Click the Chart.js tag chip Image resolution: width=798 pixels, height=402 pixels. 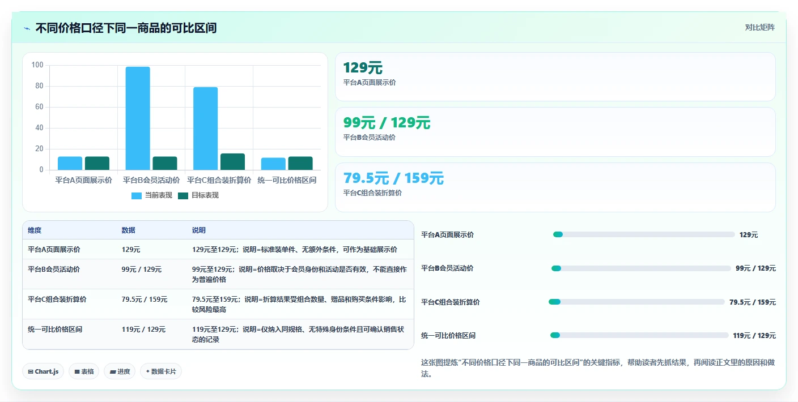[x=43, y=371]
